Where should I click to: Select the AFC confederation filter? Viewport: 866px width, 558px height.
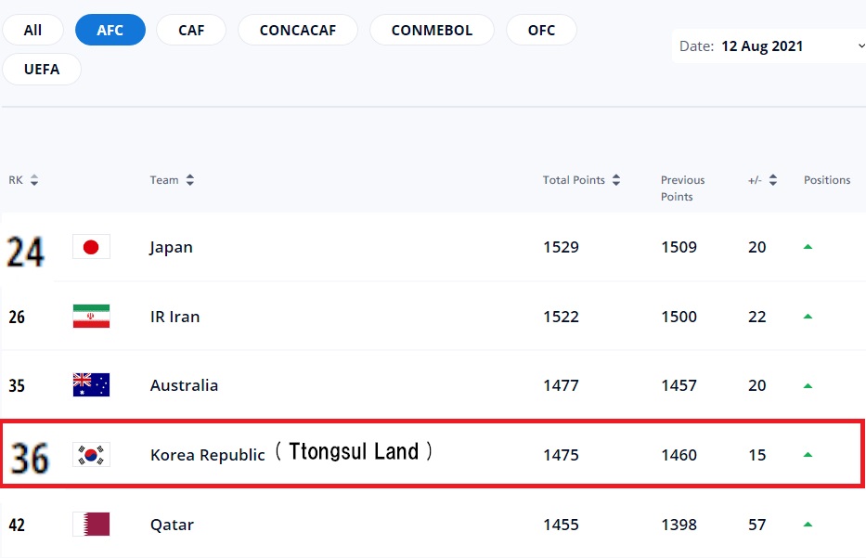click(110, 30)
